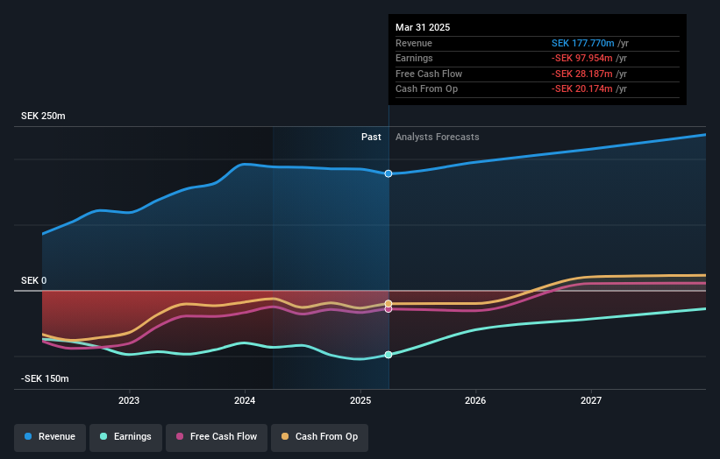
Task: Click the Past section label
Action: [371, 138]
